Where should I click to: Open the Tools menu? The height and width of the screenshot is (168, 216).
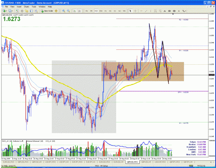click(x=34, y=7)
